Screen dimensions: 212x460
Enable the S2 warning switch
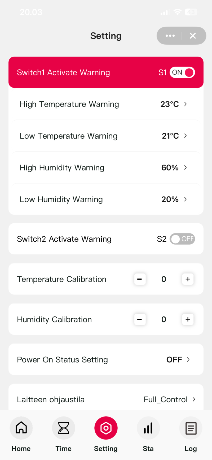(x=182, y=239)
